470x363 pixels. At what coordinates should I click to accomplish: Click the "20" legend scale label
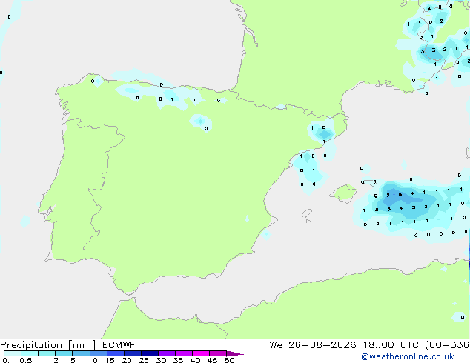127,360
